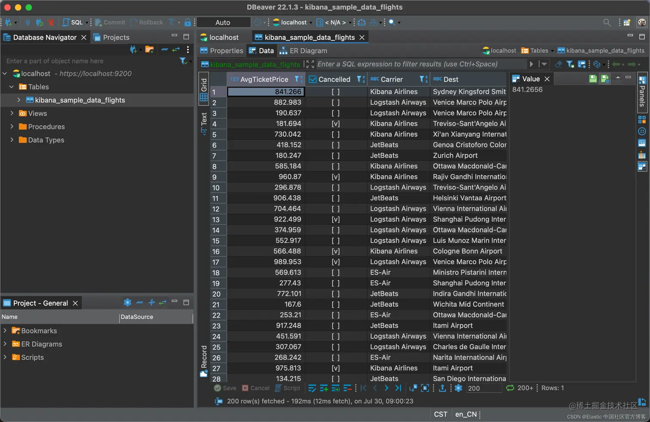
Task: Toggle the Cancelled checkbox for row 13
Action: pyautogui.click(x=336, y=220)
